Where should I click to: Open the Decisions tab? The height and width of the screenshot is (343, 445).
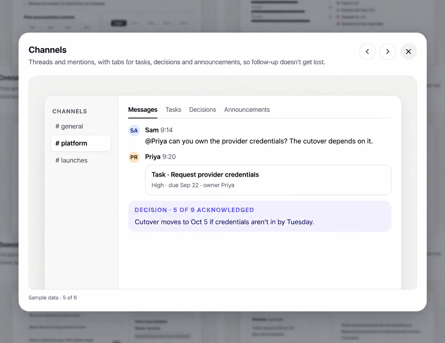click(x=203, y=110)
